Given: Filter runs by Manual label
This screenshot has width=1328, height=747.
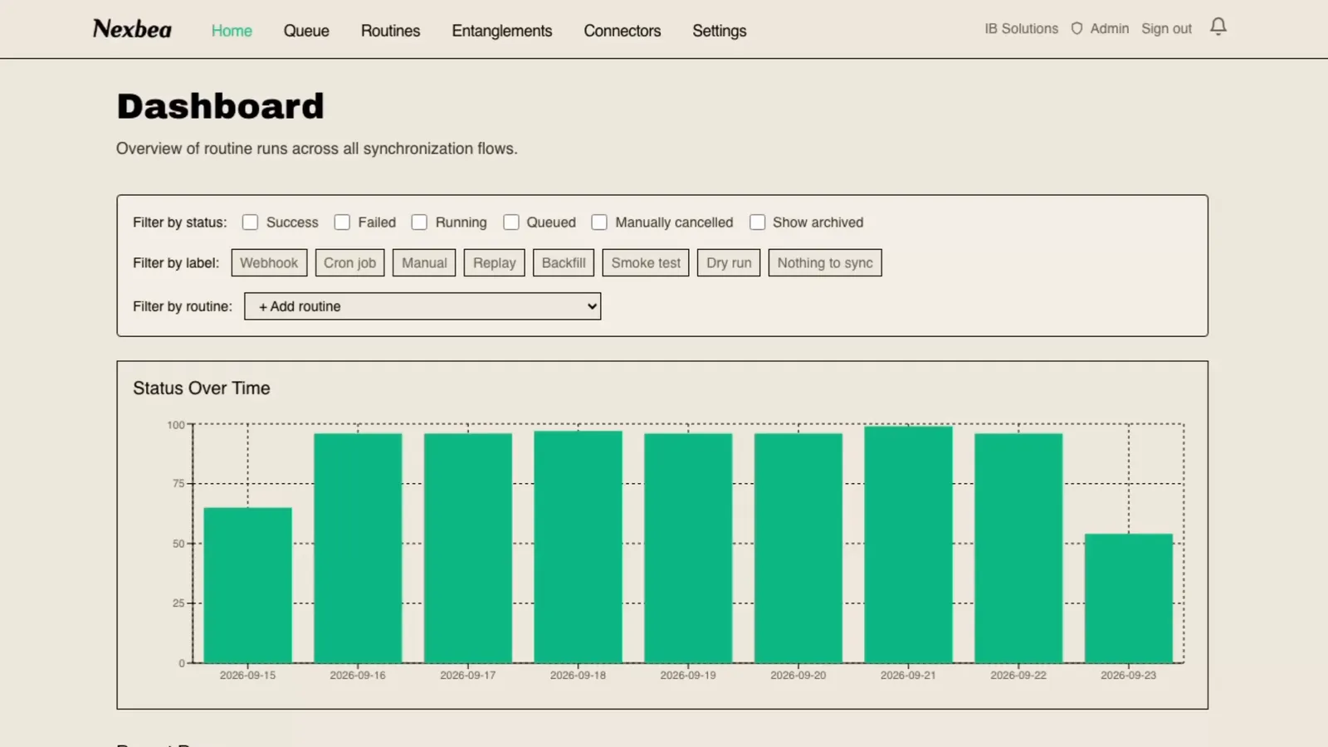Looking at the screenshot, I should [424, 263].
